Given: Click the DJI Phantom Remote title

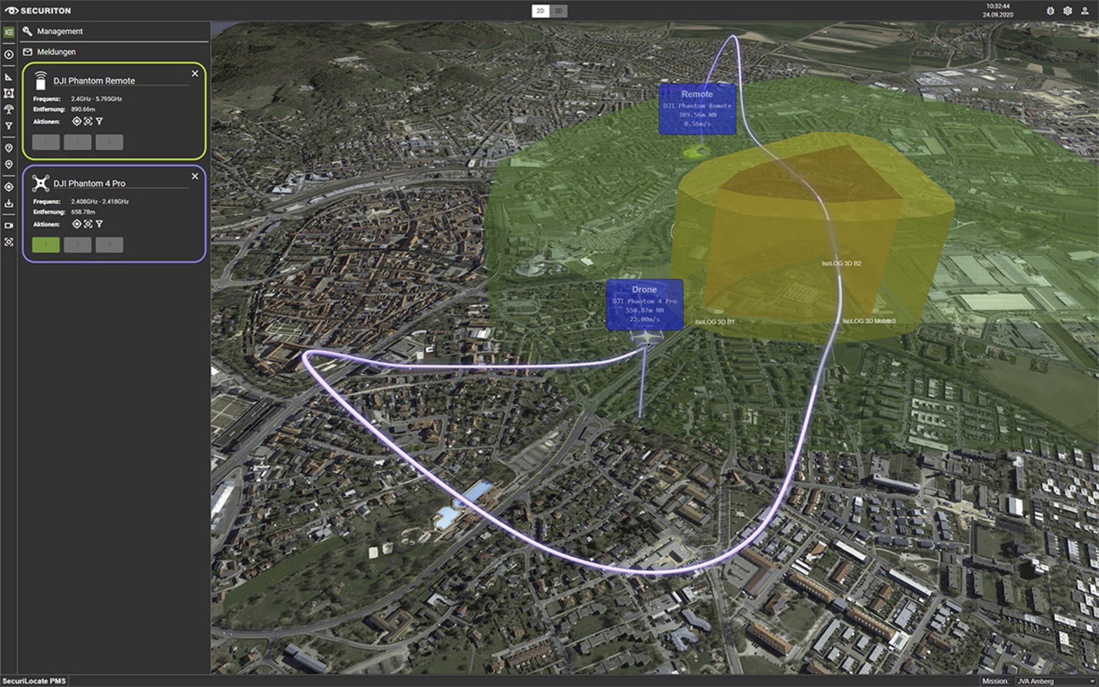Looking at the screenshot, I should tap(94, 81).
